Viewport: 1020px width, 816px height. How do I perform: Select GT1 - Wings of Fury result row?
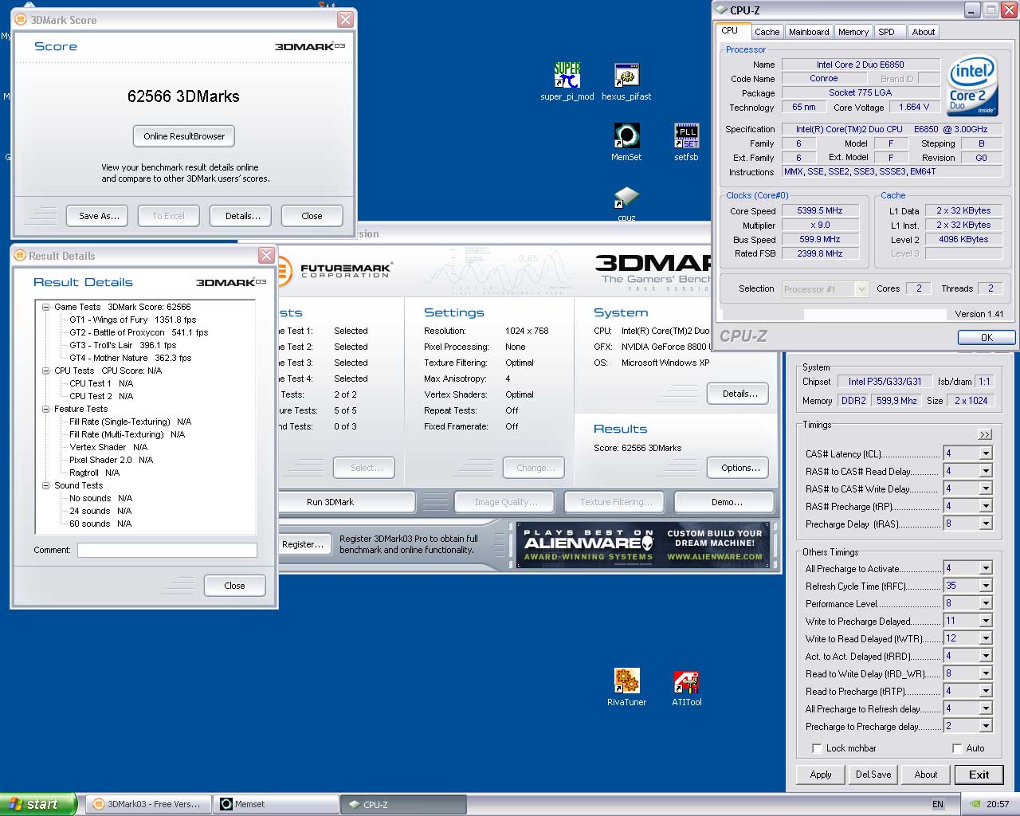[x=132, y=320]
